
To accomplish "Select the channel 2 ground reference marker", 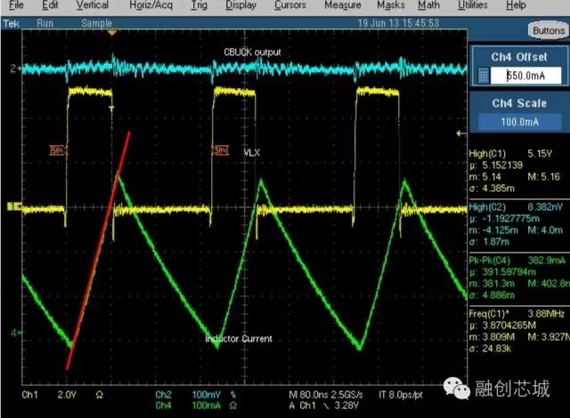I will pyautogui.click(x=12, y=68).
